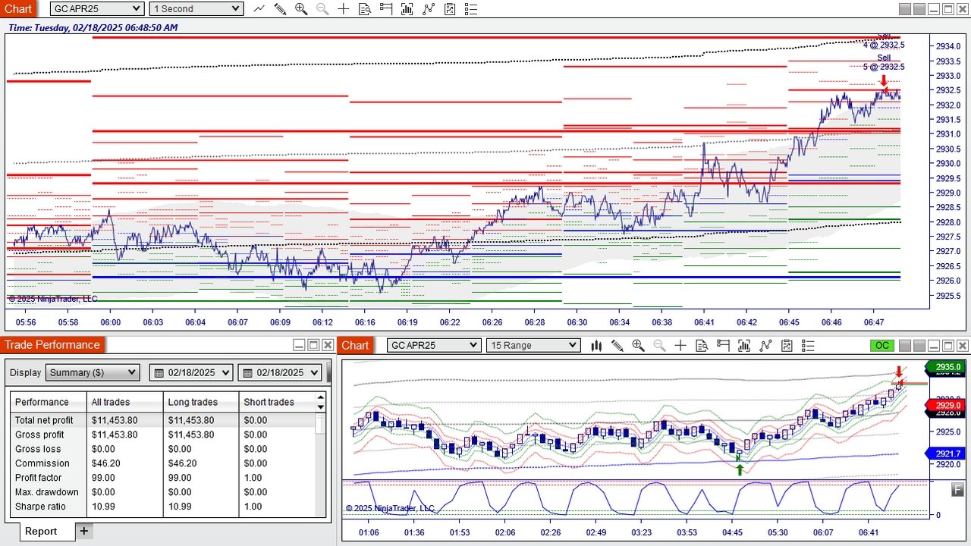Select the bottom Chart window tab
The image size is (971, 546).
355,346
